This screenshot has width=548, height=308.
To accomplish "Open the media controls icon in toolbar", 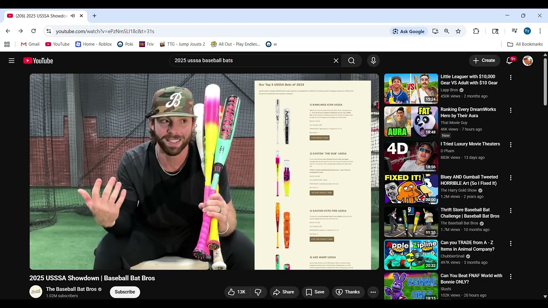I will coord(514,31).
